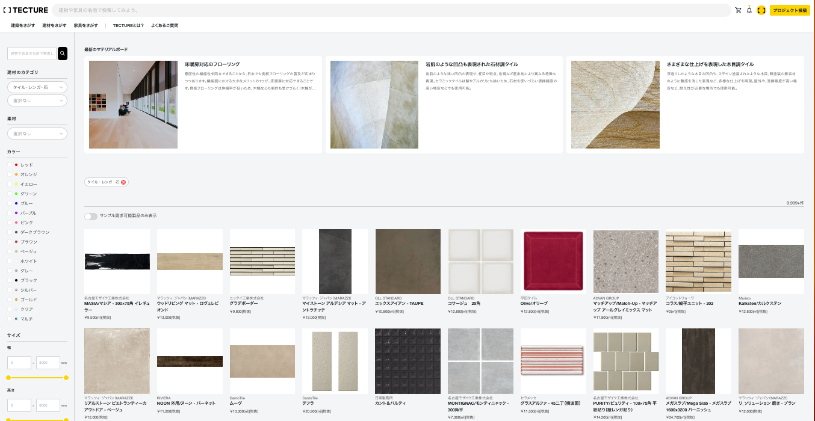815x421 pixels.
Task: Focus the sidebar search field
Action: point(32,54)
